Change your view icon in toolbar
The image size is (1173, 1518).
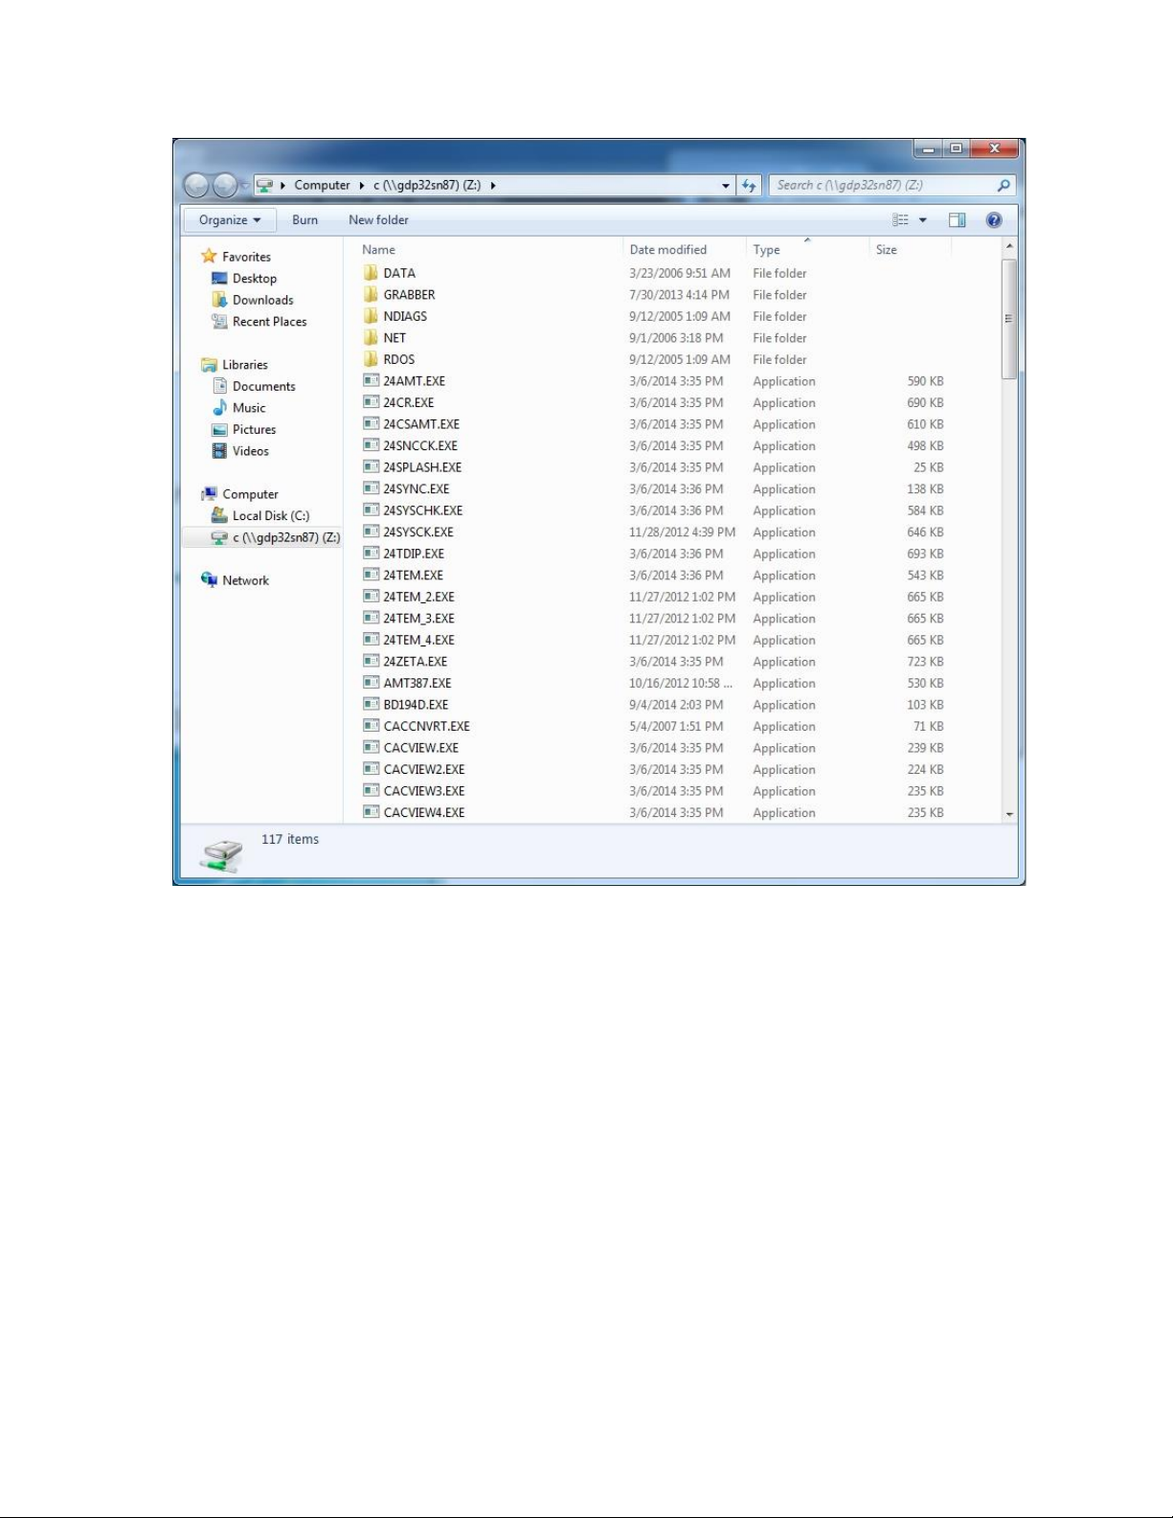tap(900, 220)
